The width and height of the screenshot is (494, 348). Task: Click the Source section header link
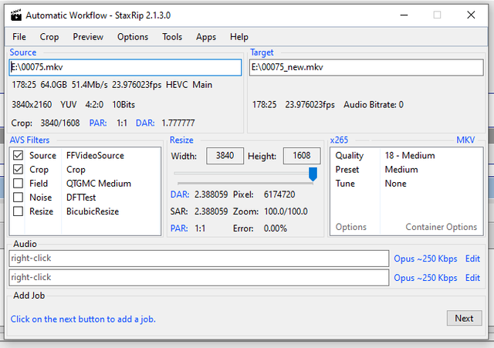(x=23, y=52)
